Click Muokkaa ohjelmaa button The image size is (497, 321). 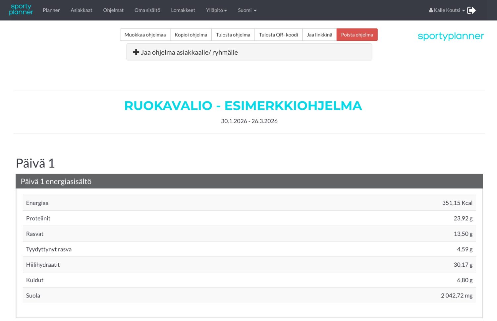pyautogui.click(x=145, y=34)
